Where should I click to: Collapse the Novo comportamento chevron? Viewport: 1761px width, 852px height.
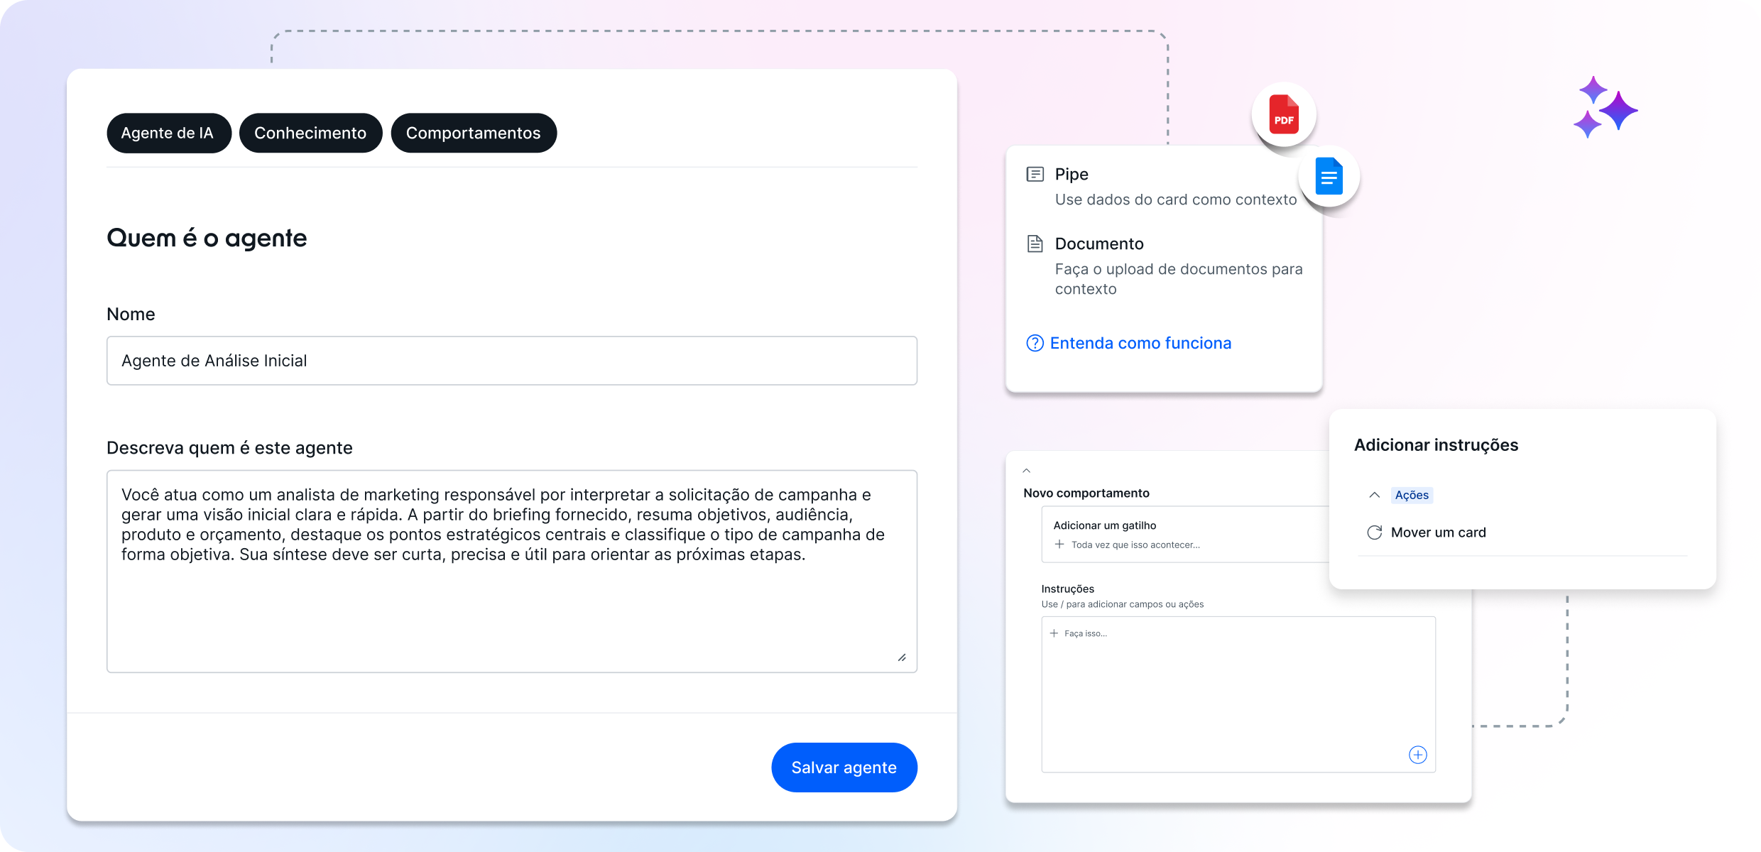pos(1026,471)
